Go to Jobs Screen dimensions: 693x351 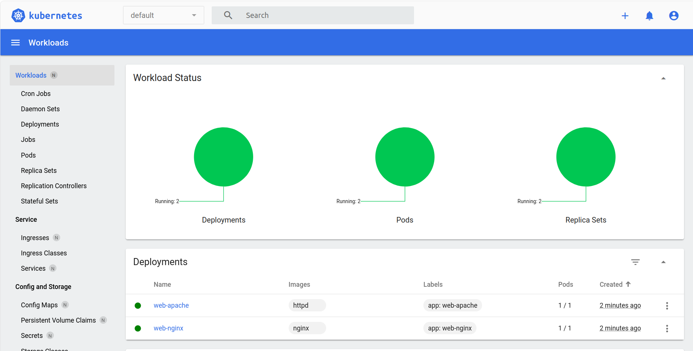coord(28,140)
